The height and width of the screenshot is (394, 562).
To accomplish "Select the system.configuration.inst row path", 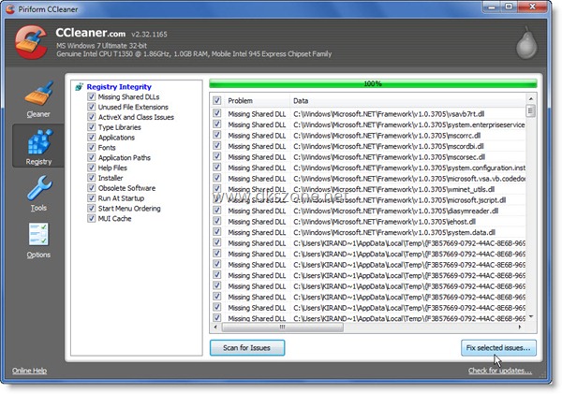I will tap(409, 168).
